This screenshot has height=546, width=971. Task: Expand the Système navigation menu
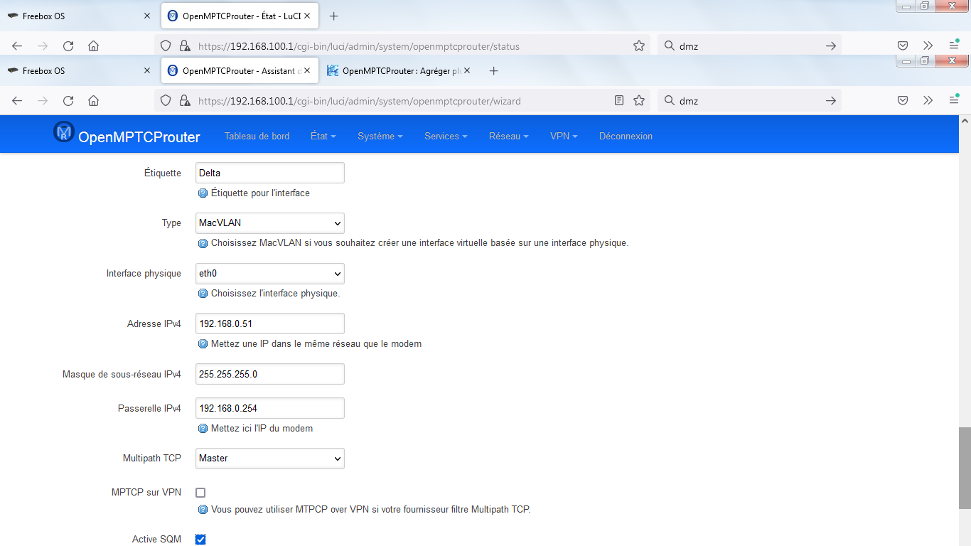coord(380,136)
